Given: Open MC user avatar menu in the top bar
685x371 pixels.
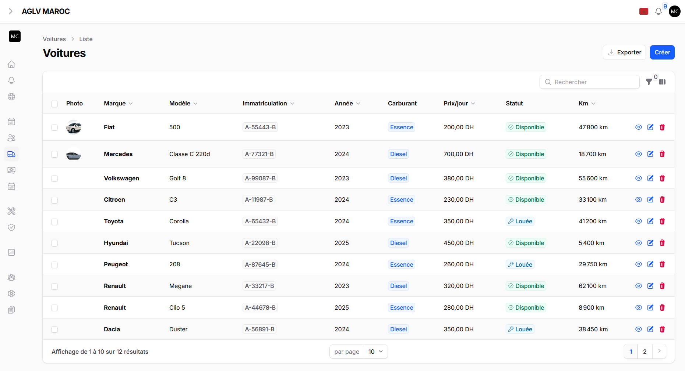Looking at the screenshot, I should pyautogui.click(x=675, y=11).
